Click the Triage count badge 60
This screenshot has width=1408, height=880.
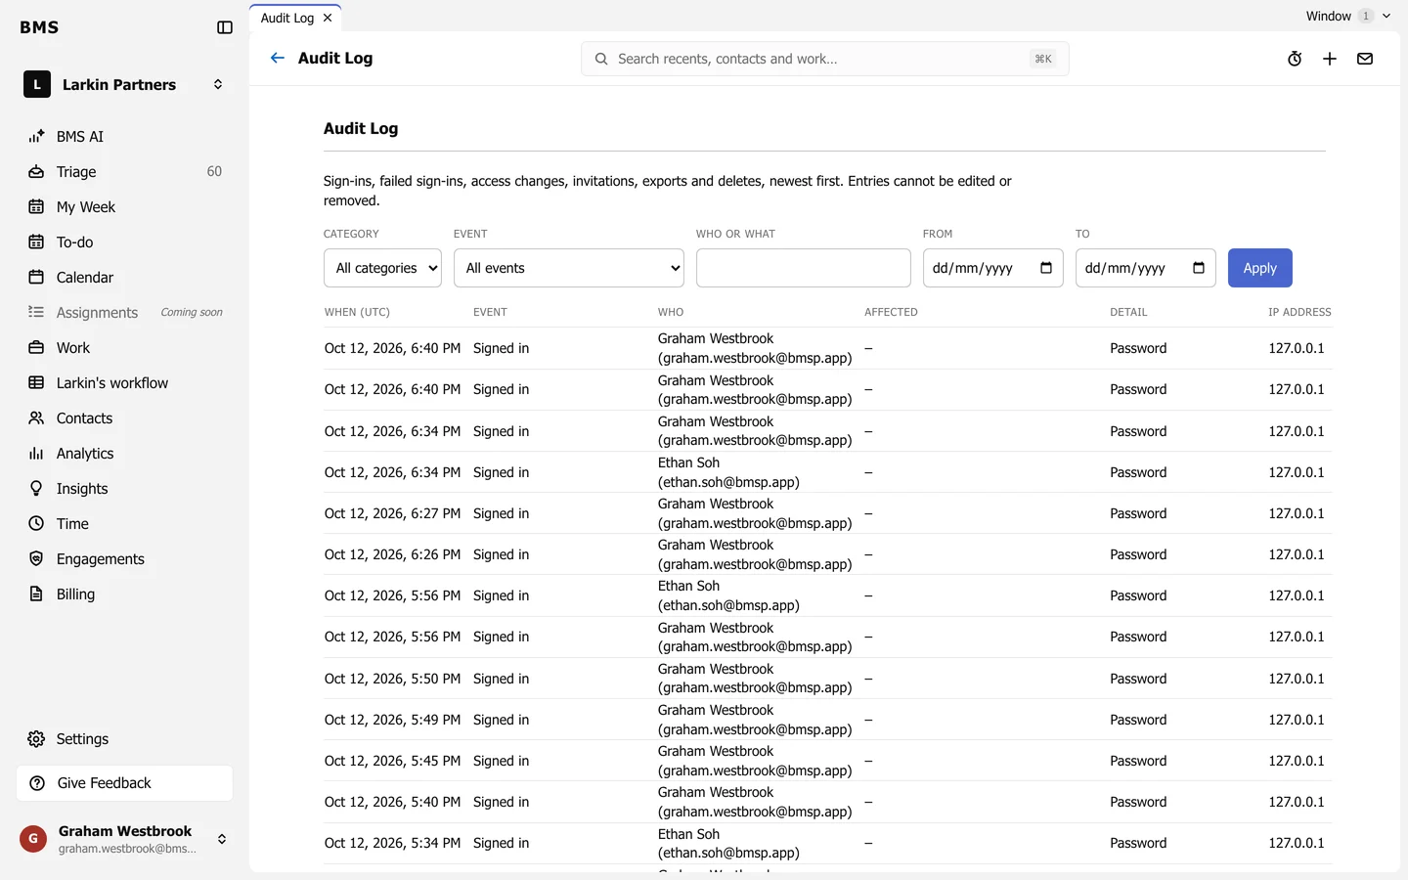pos(214,172)
